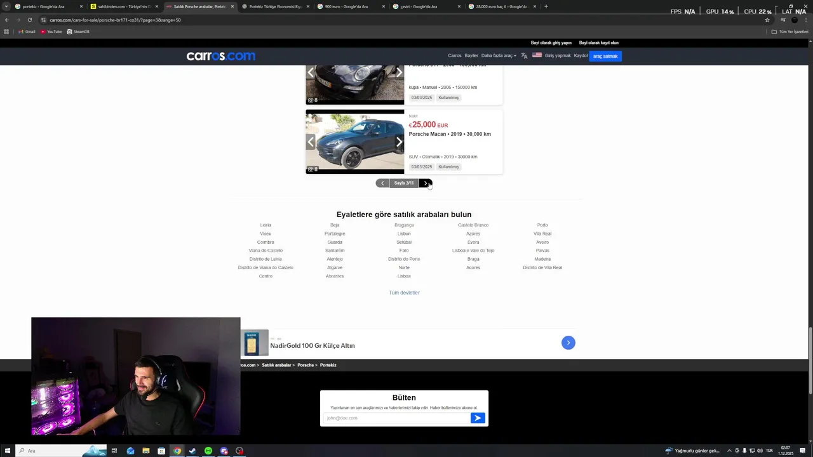Select the Porto district link
Screen dimensions: 813x457
point(542,225)
